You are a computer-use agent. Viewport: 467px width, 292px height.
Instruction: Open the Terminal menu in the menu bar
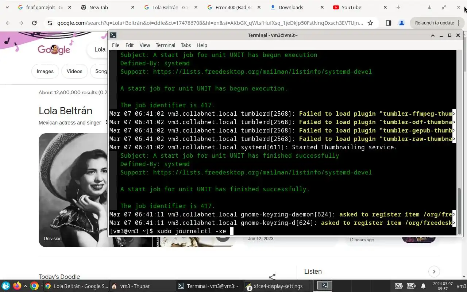point(166,45)
